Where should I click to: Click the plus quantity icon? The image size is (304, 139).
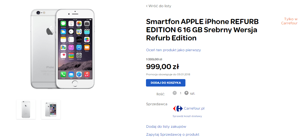186,93
